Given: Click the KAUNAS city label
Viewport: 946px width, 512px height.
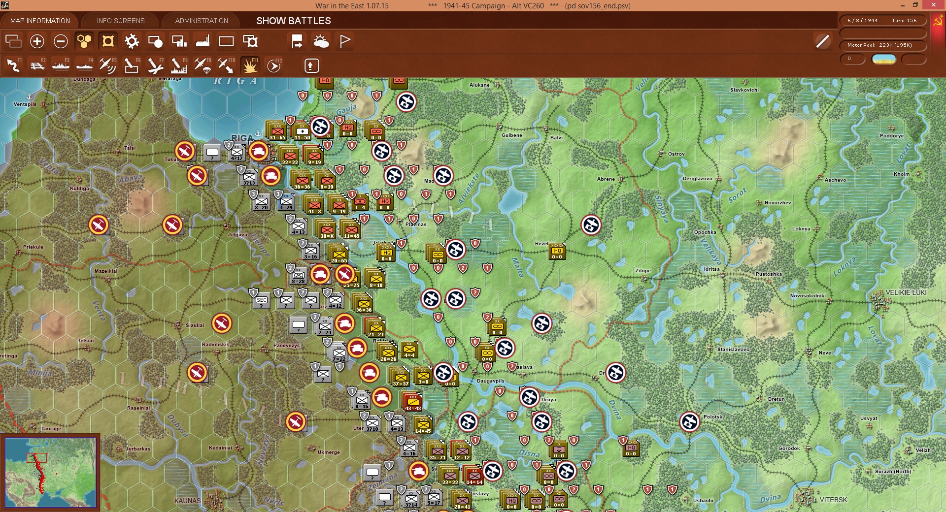Looking at the screenshot, I should (x=187, y=501).
